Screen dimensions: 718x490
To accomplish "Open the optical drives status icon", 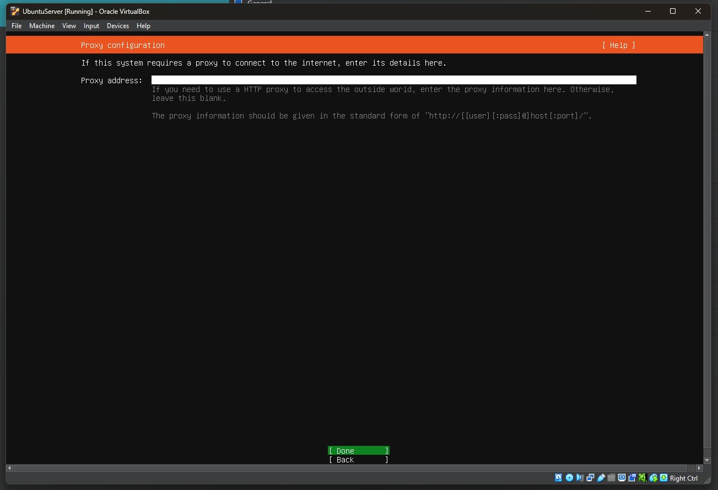I will (x=568, y=478).
